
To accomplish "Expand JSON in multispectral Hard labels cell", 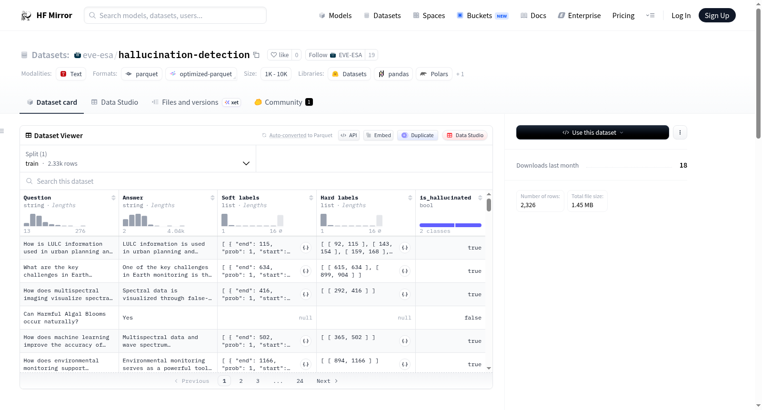I will pos(405,294).
